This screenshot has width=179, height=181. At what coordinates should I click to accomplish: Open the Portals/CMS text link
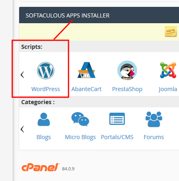click(117, 137)
